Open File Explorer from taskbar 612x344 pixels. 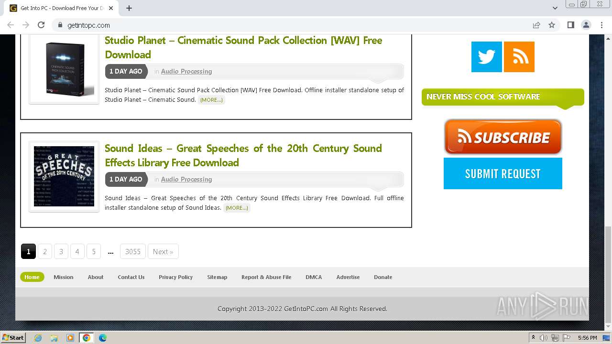tap(54, 338)
